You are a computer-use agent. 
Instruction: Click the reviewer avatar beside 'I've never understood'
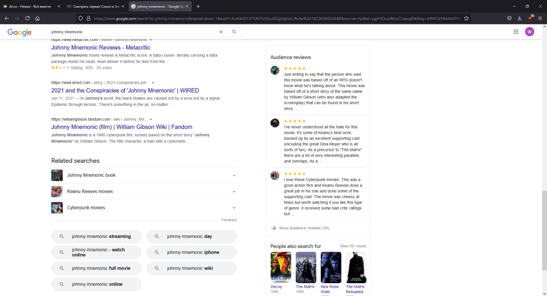click(x=275, y=123)
